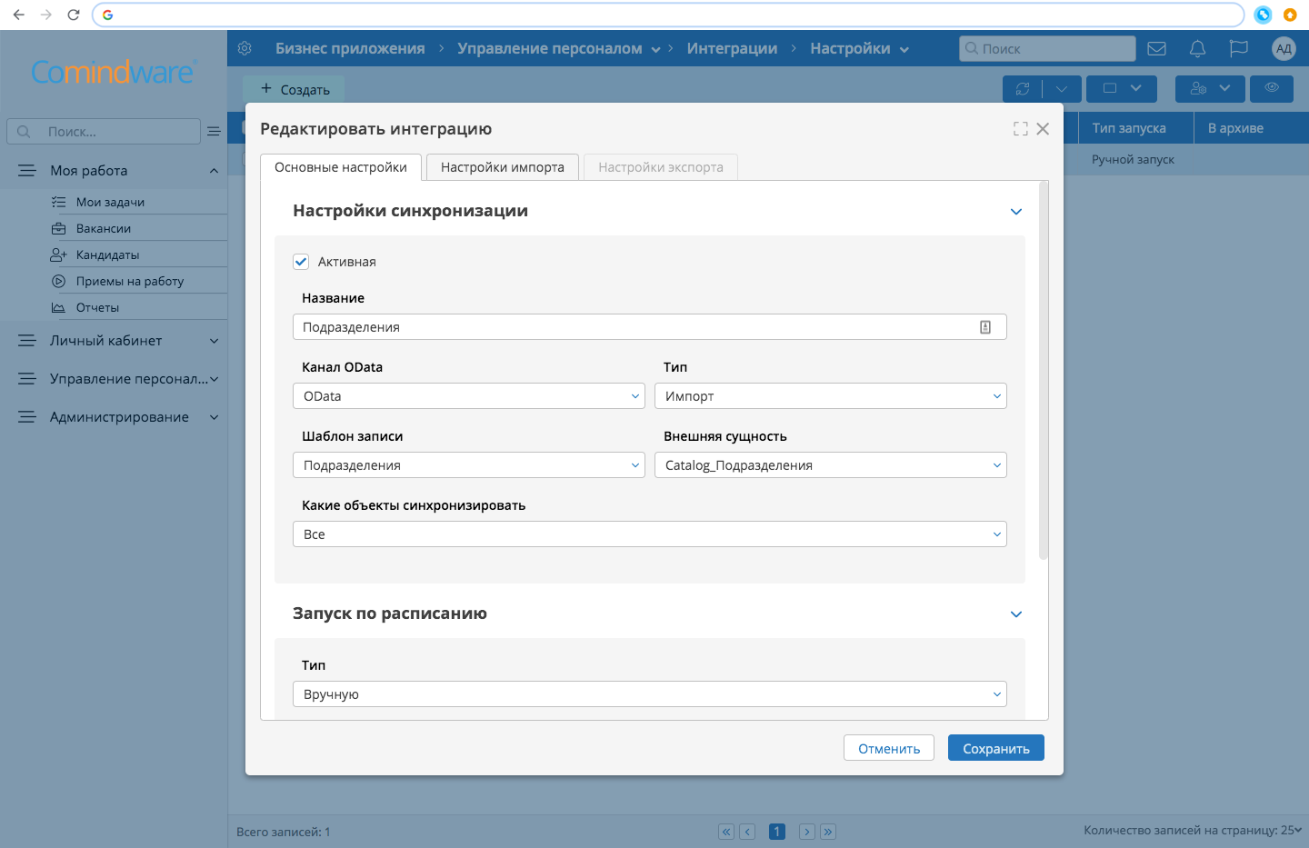Go to next page of records

point(806,832)
